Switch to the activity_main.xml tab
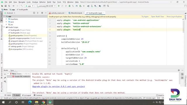Screen dimensions: 187x105 58,13
